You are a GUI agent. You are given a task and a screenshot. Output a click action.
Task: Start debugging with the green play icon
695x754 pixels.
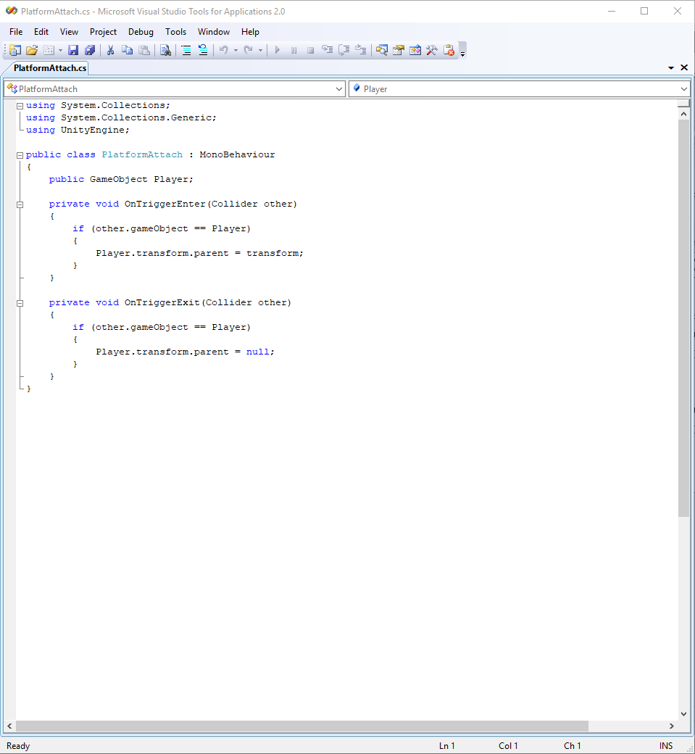(278, 49)
